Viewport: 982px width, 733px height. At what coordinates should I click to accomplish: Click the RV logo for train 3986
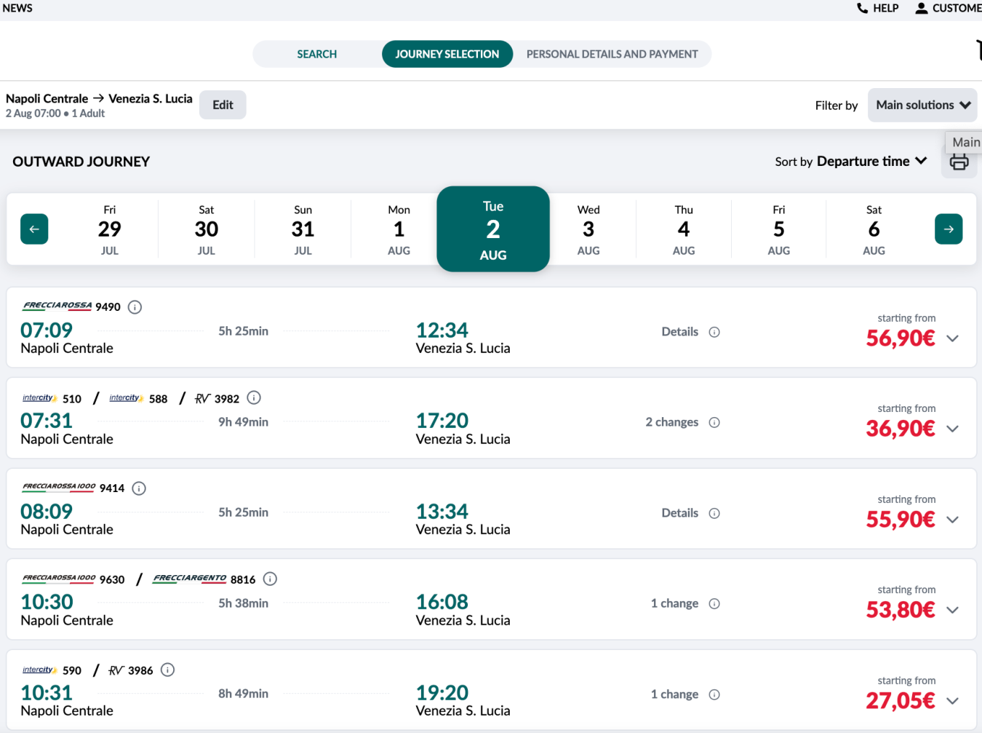116,670
